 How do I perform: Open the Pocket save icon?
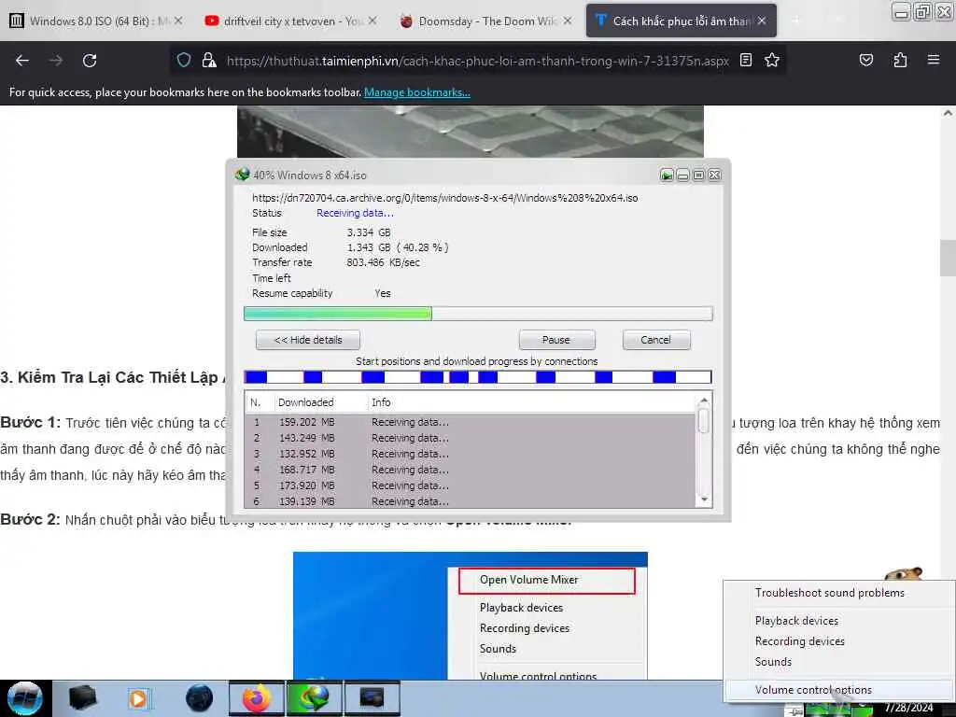[865, 61]
